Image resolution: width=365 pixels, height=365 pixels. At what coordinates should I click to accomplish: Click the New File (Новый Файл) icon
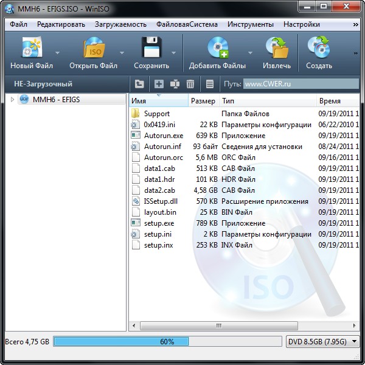31,49
